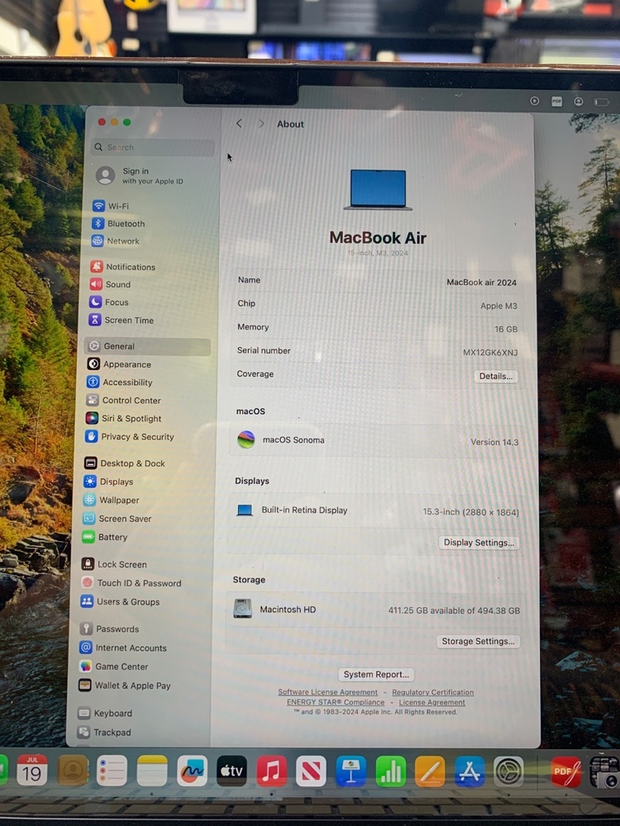Open App Store from the Dock

pos(470,771)
